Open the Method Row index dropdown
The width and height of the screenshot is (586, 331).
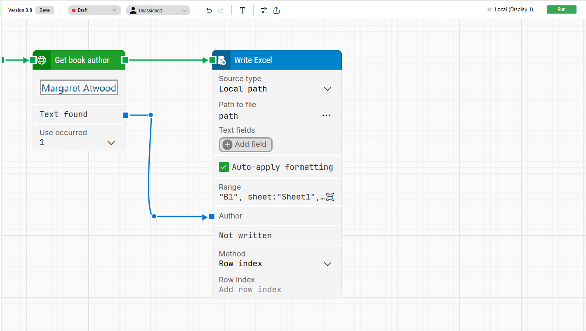327,264
